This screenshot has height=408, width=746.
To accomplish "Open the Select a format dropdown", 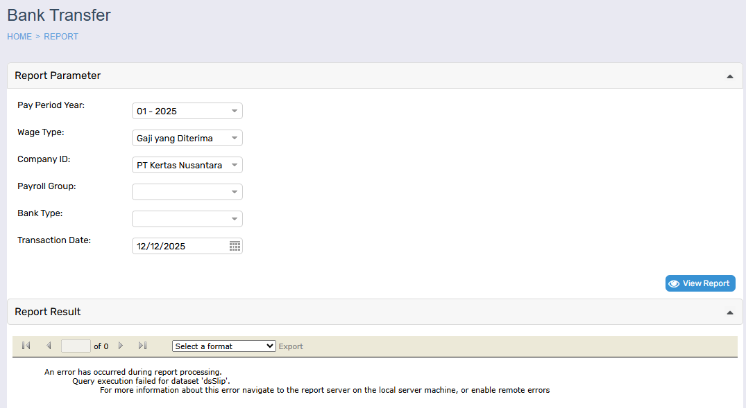I will point(223,346).
